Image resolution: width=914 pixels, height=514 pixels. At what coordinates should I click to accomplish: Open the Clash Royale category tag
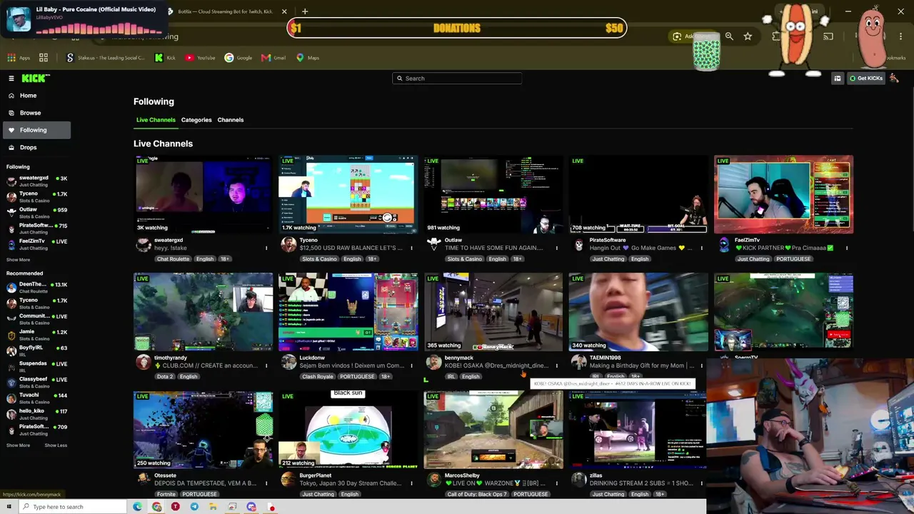(x=316, y=376)
